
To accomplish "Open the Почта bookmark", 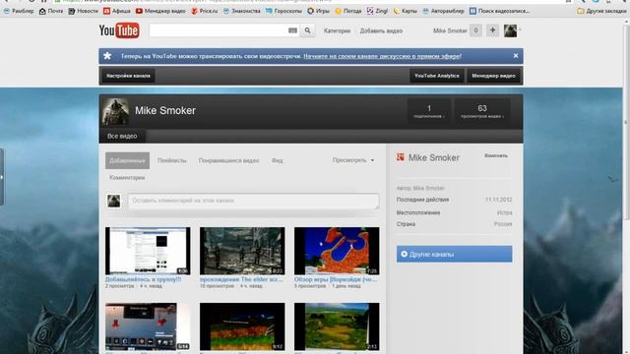I will pos(51,11).
